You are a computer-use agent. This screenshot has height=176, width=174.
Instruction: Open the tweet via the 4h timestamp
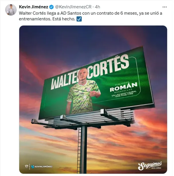coord(97,6)
